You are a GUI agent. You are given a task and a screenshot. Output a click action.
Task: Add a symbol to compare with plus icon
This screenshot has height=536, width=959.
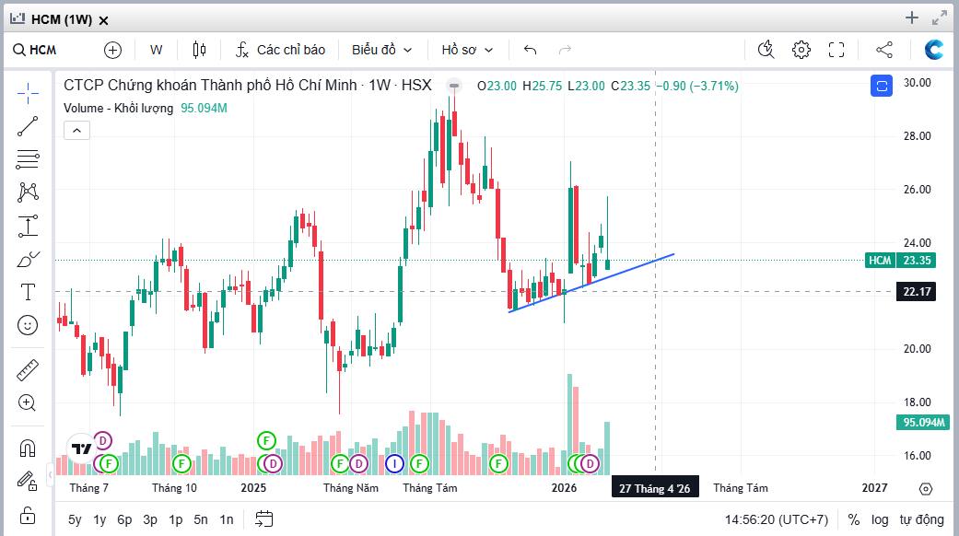[x=112, y=50]
